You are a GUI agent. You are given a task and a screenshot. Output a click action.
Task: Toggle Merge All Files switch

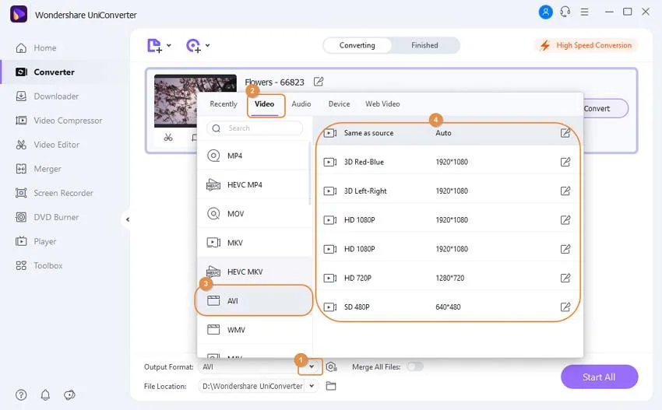pyautogui.click(x=415, y=367)
